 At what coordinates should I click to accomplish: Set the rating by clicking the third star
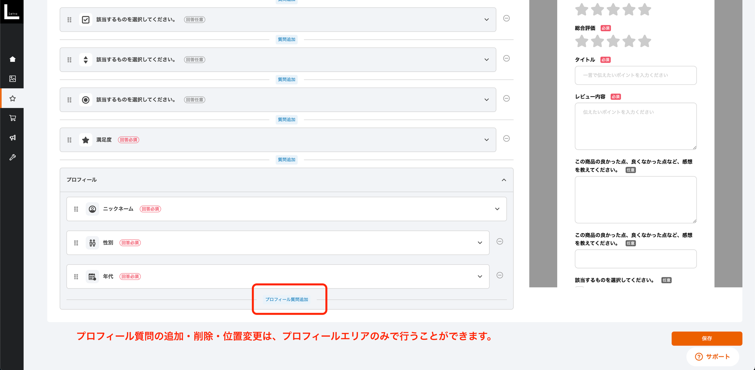point(613,41)
